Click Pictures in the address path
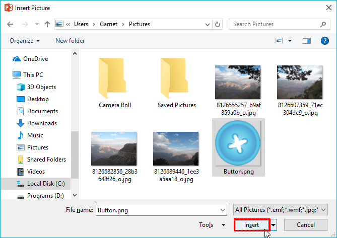The height and width of the screenshot is (238, 337). (140, 24)
